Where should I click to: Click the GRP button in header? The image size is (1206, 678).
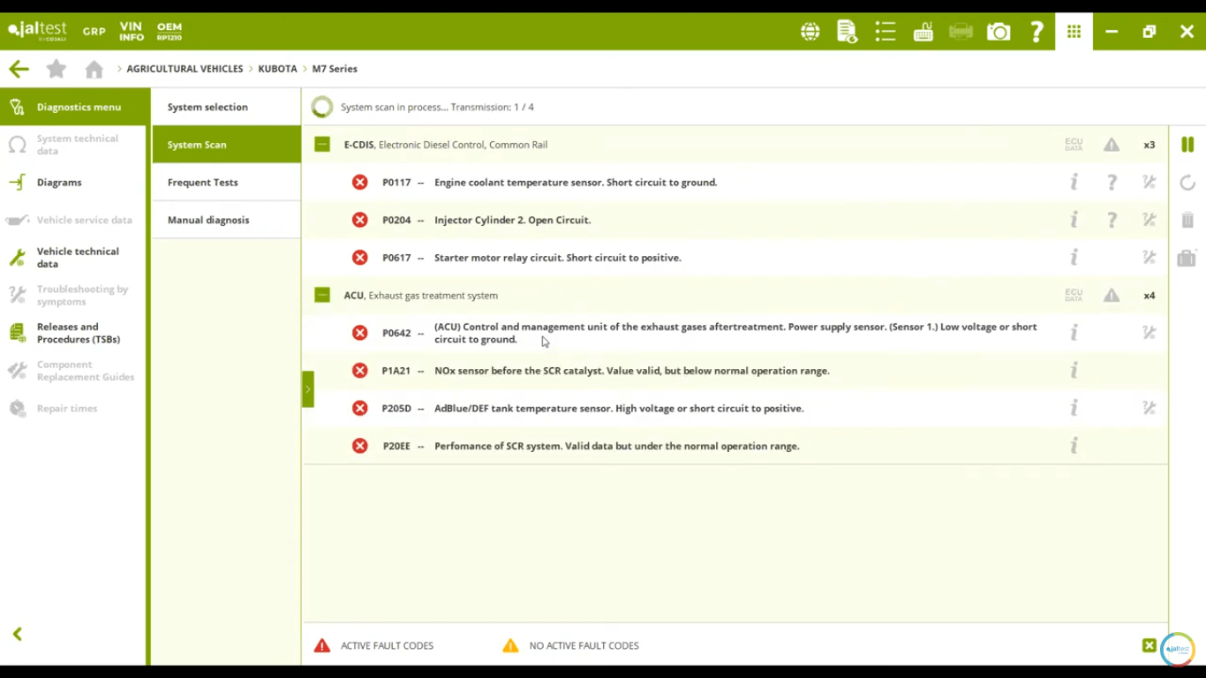point(94,31)
